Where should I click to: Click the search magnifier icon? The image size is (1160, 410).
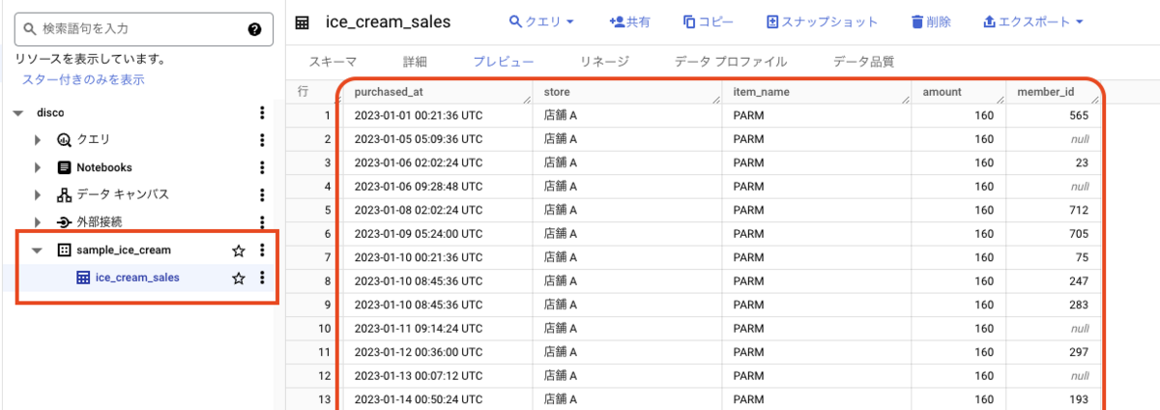(x=30, y=29)
